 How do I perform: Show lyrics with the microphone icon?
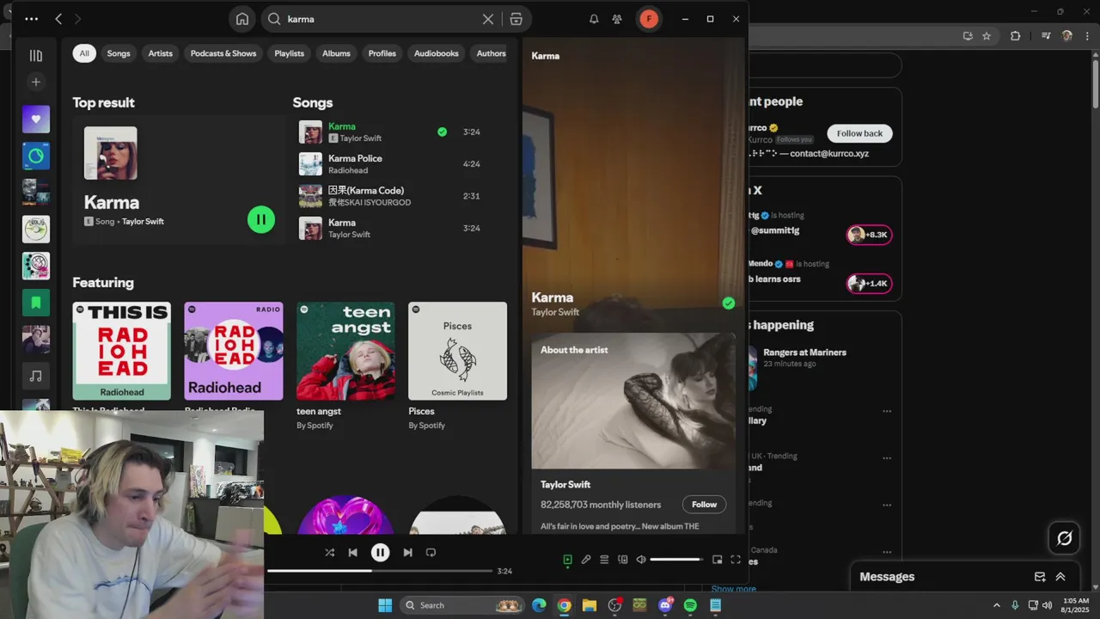coord(586,560)
